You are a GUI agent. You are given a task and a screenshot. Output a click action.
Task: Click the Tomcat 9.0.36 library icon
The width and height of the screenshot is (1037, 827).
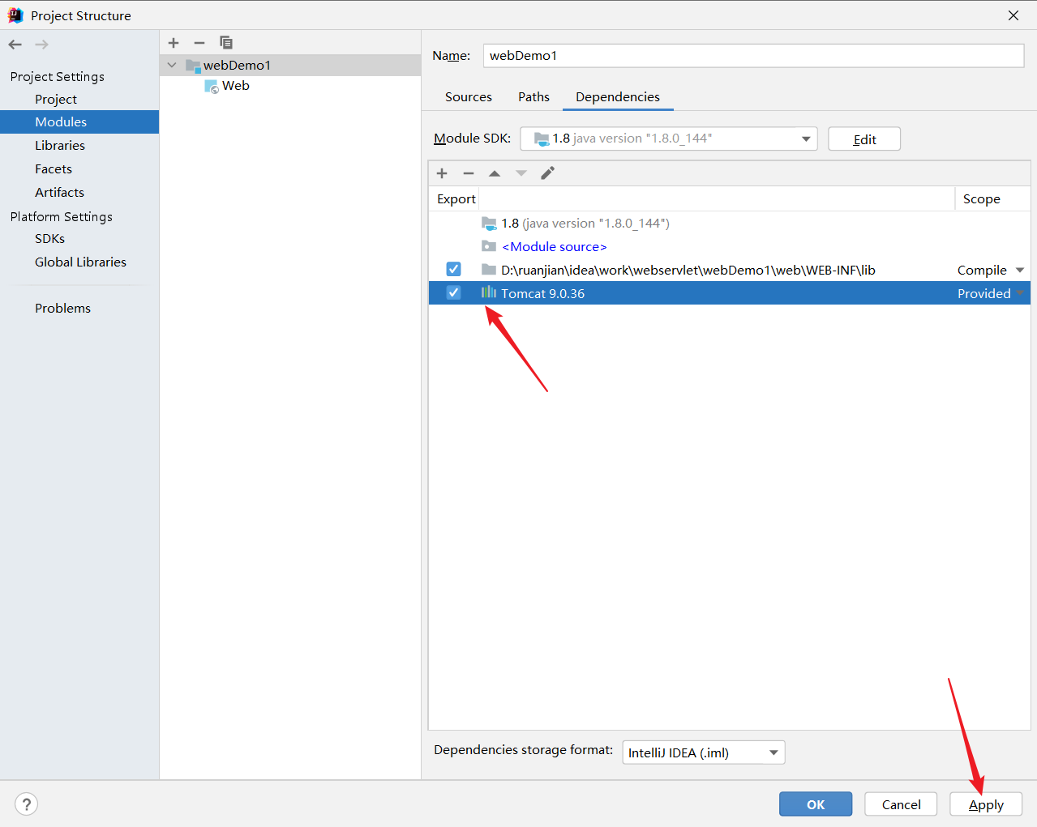pos(489,292)
